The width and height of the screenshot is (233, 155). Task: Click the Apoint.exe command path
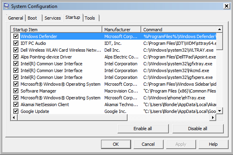180,57
